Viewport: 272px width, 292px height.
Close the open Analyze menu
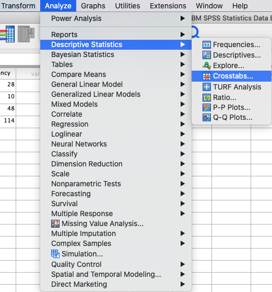(58, 6)
